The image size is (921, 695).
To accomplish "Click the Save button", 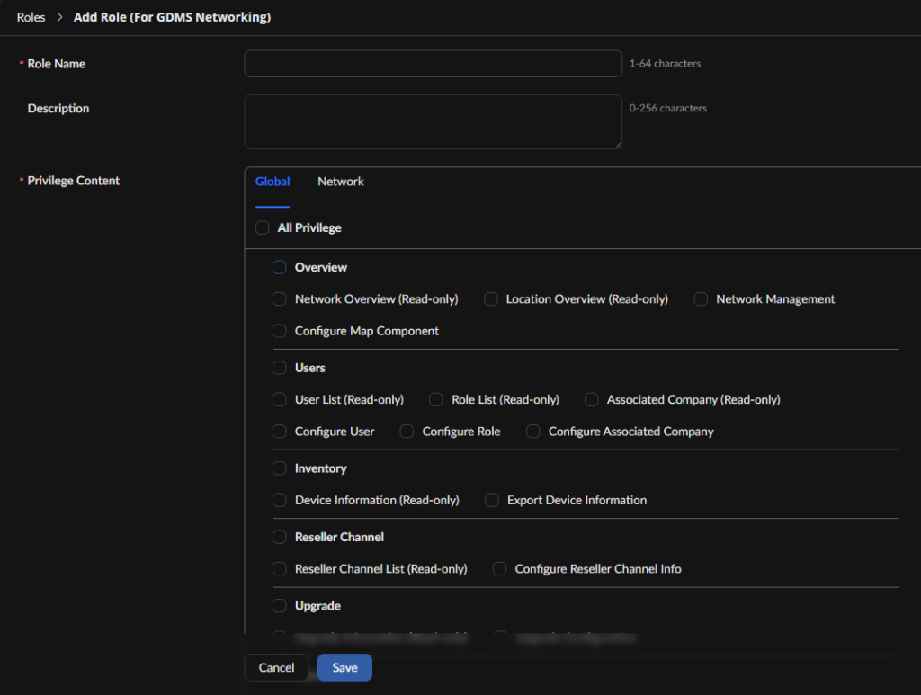I will (x=344, y=667).
